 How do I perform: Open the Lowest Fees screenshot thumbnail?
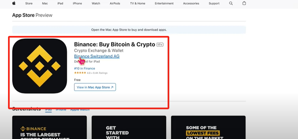pos(208,127)
